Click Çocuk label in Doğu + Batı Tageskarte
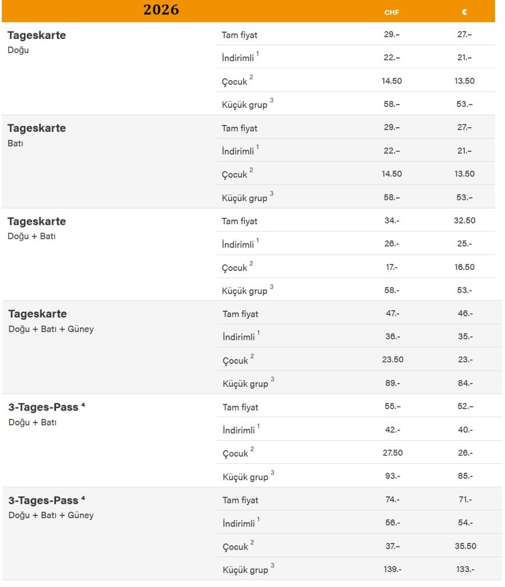505x587 pixels. click(235, 268)
